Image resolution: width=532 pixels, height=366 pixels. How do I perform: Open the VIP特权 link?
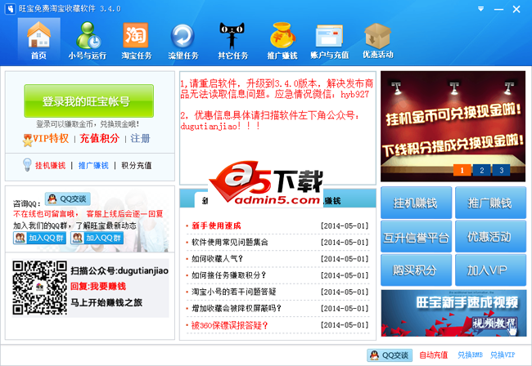click(51, 138)
